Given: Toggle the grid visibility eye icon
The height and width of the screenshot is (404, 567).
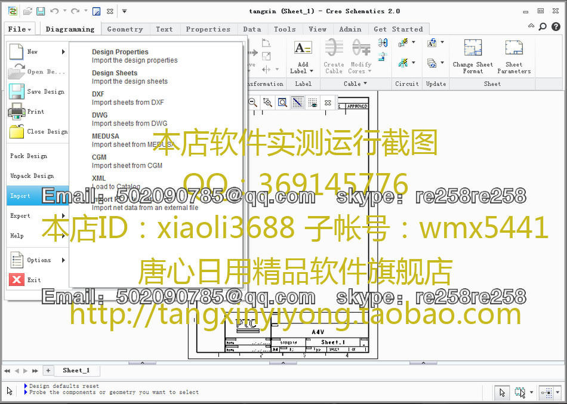Looking at the screenshot, I should click(313, 103).
